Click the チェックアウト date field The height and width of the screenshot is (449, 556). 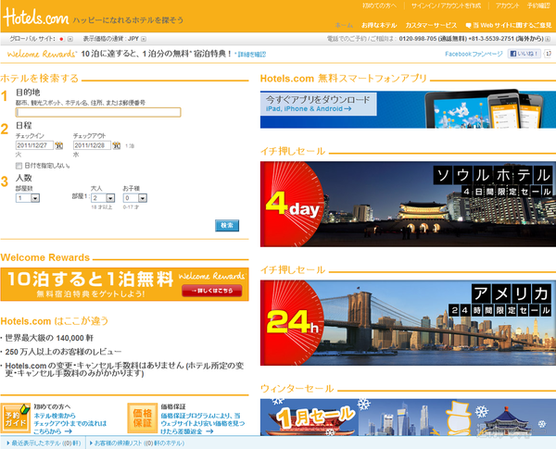click(92, 145)
